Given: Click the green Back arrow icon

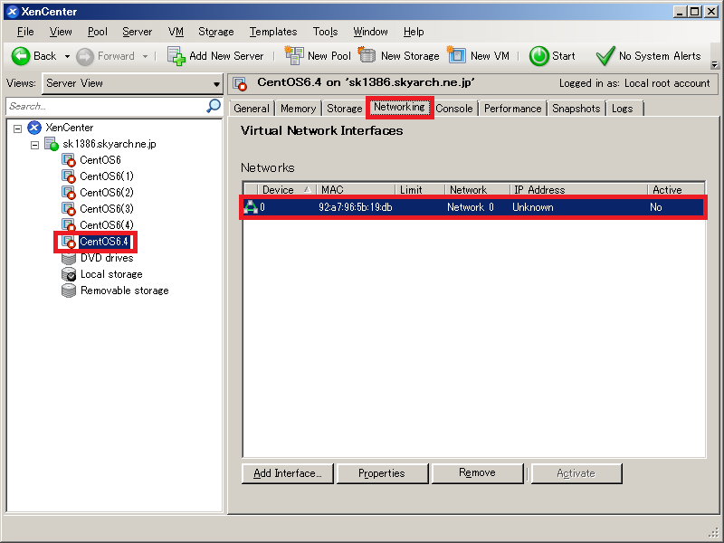Looking at the screenshot, I should [20, 56].
